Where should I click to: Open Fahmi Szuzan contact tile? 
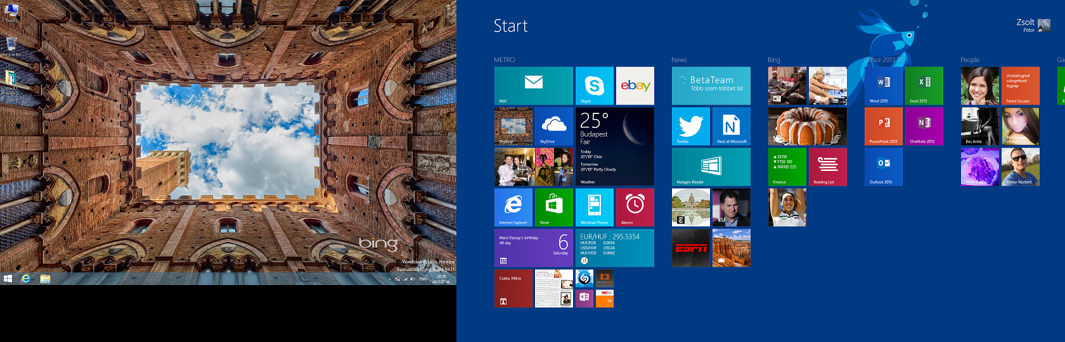tap(1020, 85)
